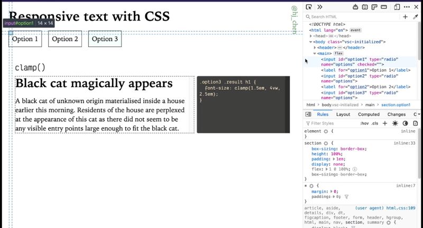Click the flex badge on main

click(x=338, y=53)
